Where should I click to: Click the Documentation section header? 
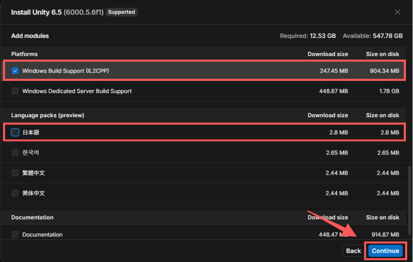[32, 217]
